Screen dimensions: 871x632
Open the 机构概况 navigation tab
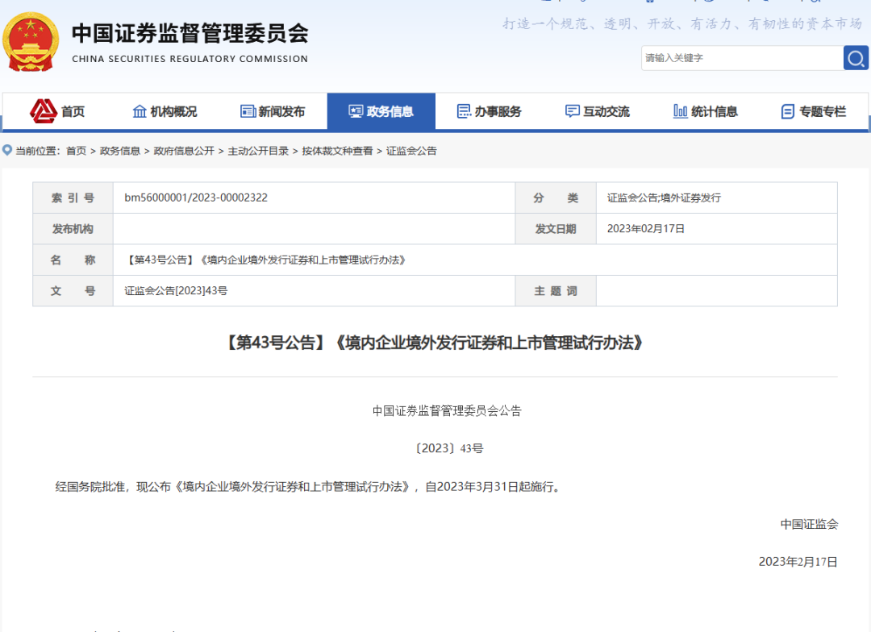165,111
